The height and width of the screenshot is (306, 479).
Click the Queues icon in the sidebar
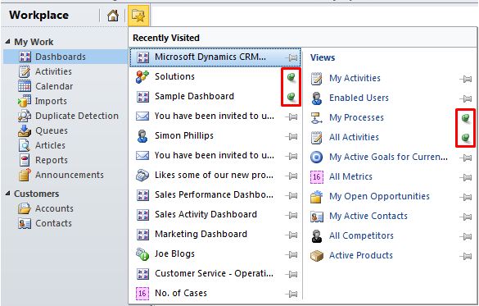(x=25, y=130)
